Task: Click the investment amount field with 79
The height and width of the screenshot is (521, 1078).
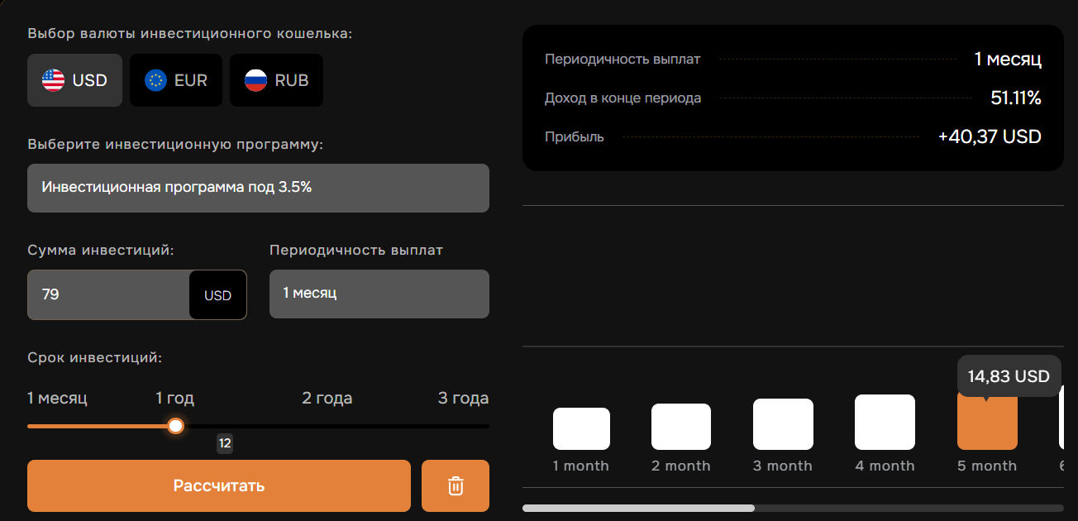Action: point(107,294)
